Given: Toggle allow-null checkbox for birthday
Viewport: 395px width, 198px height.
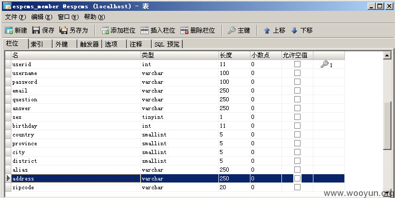Looking at the screenshot, I should pyautogui.click(x=297, y=126).
